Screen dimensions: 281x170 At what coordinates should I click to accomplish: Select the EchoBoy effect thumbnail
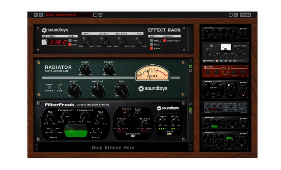pyautogui.click(x=225, y=90)
